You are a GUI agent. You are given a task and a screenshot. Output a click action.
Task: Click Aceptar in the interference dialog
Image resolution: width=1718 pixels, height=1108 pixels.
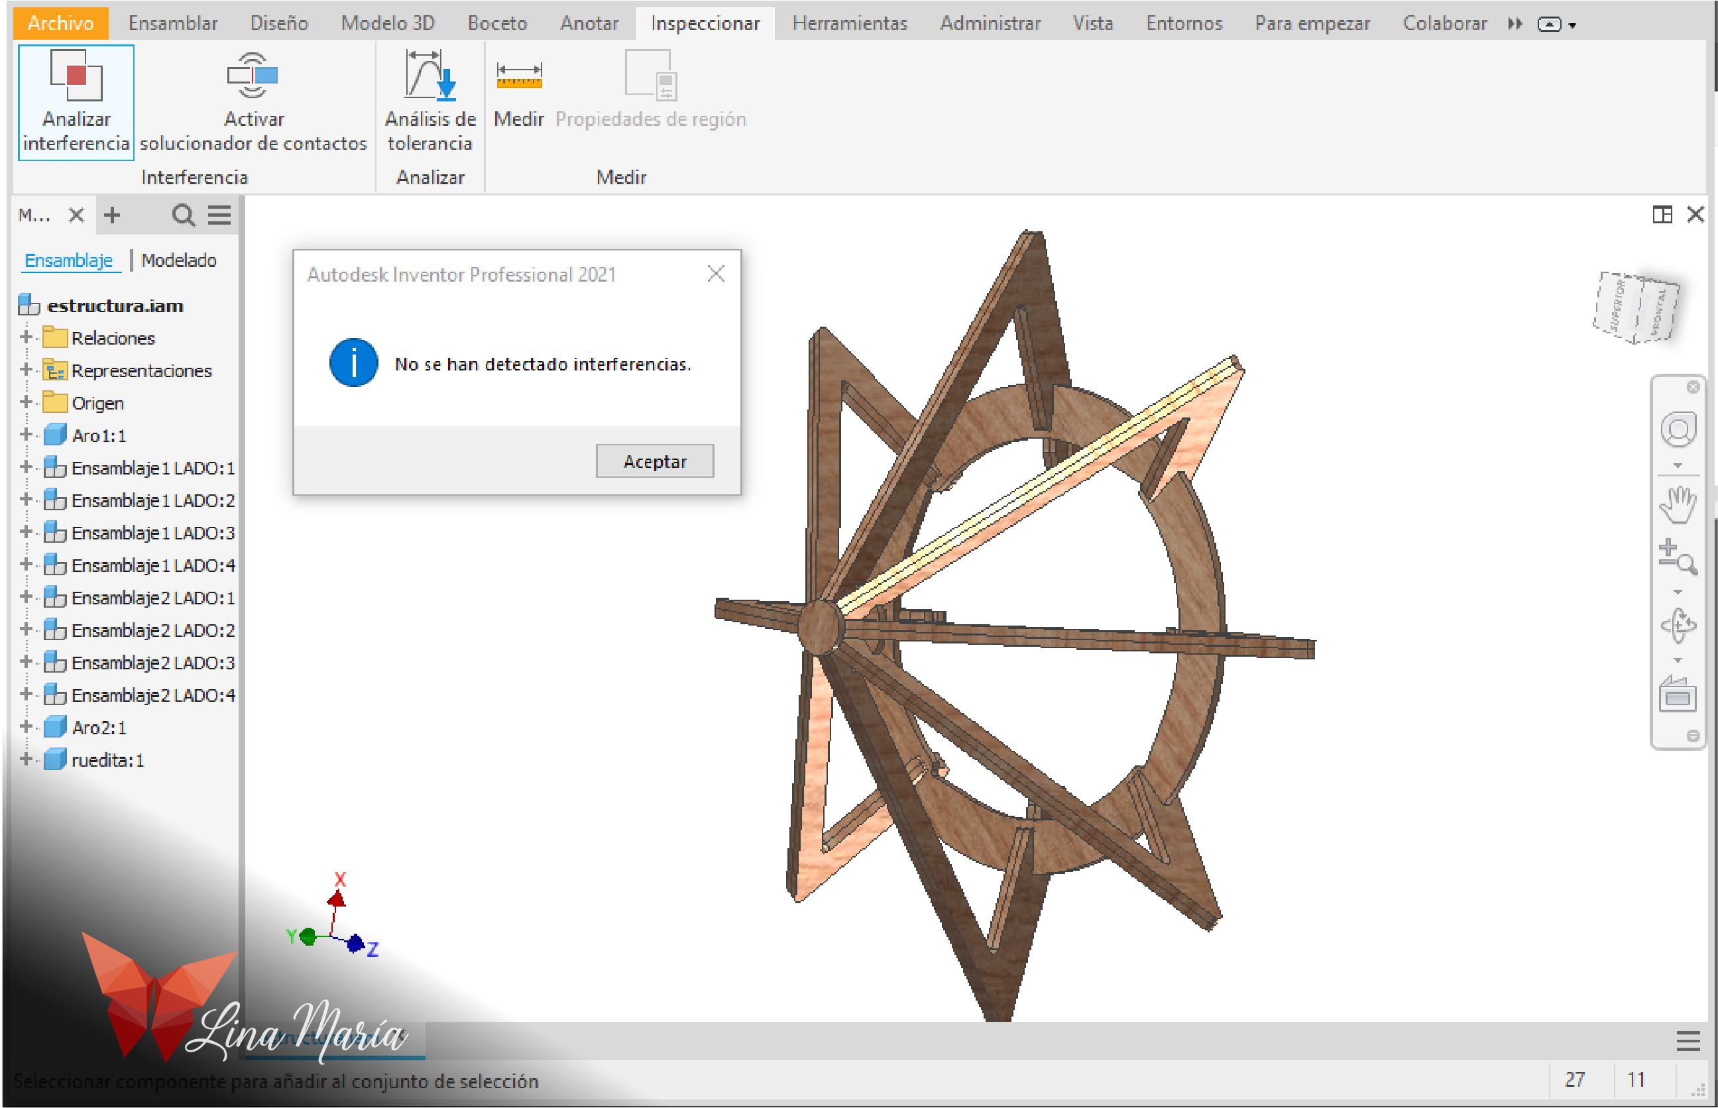(x=655, y=461)
